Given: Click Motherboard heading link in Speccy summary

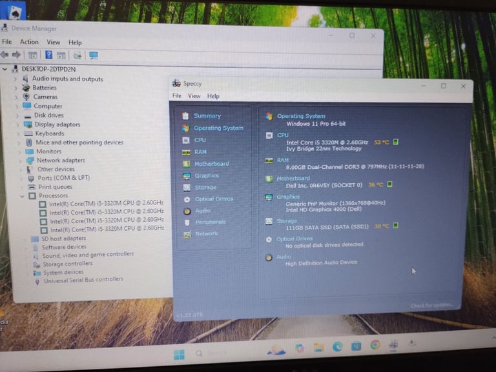Looking at the screenshot, I should pyautogui.click(x=293, y=179).
